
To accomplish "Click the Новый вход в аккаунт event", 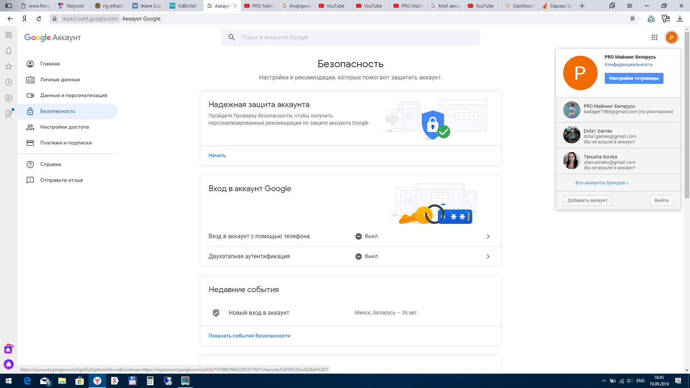I will (x=351, y=313).
